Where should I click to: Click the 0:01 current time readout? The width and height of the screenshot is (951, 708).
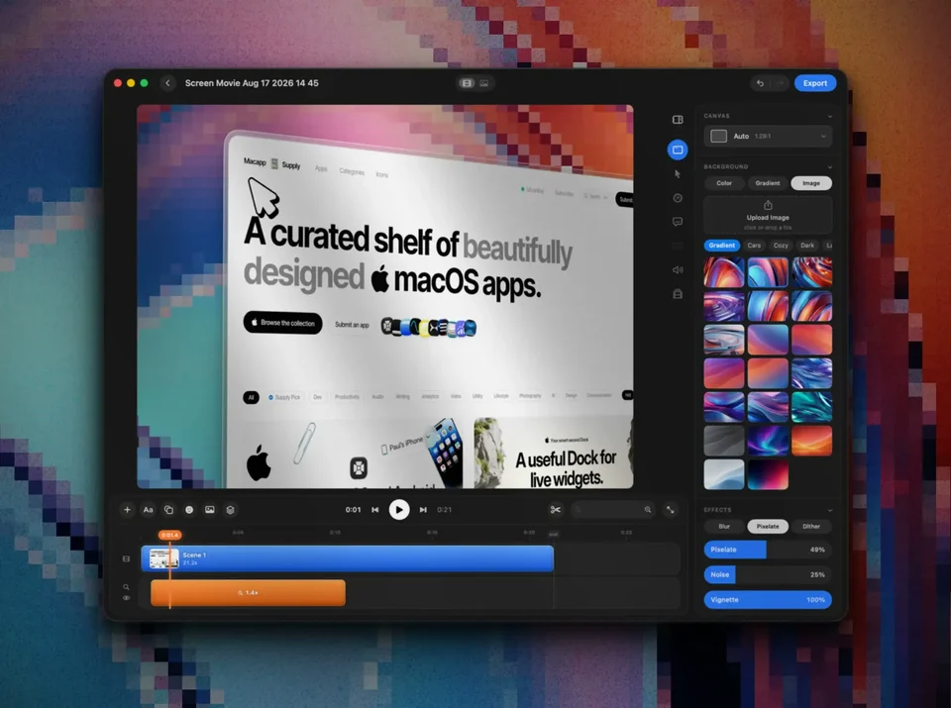tap(353, 510)
